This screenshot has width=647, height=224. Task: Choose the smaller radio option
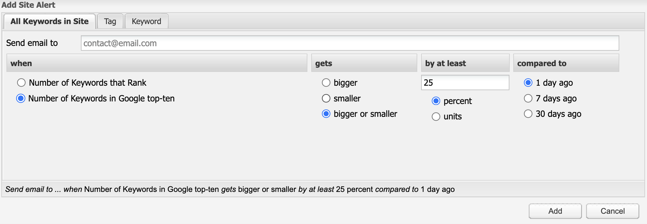click(x=326, y=99)
